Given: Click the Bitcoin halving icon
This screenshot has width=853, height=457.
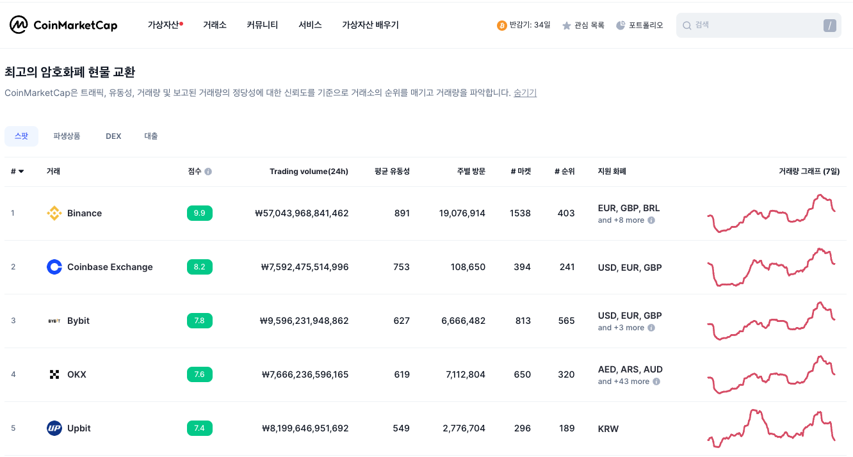Looking at the screenshot, I should 502,26.
